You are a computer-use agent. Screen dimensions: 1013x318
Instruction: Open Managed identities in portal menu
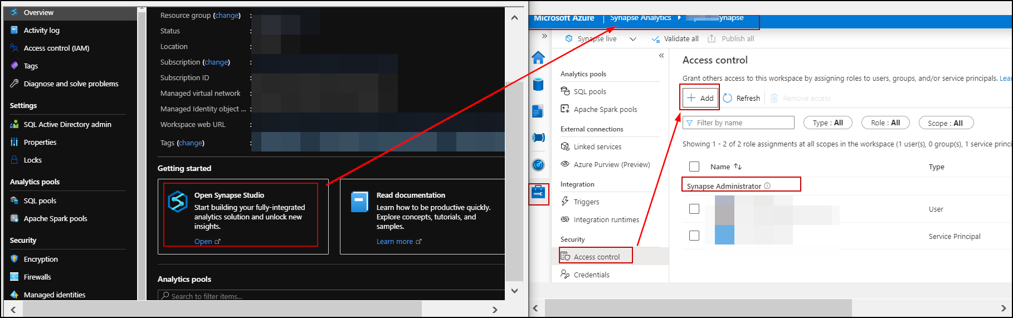pos(55,295)
